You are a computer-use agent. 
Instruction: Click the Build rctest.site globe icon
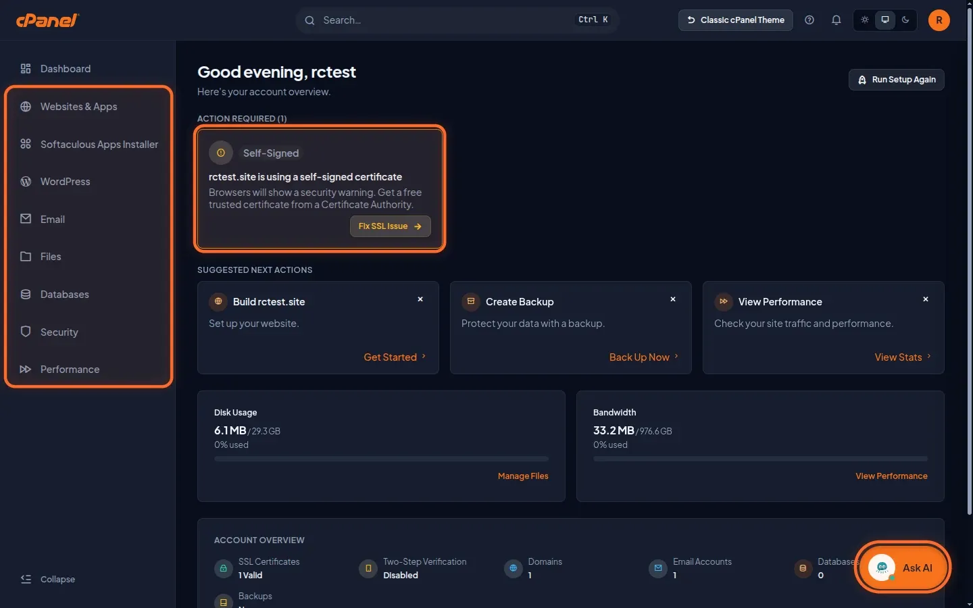218,301
